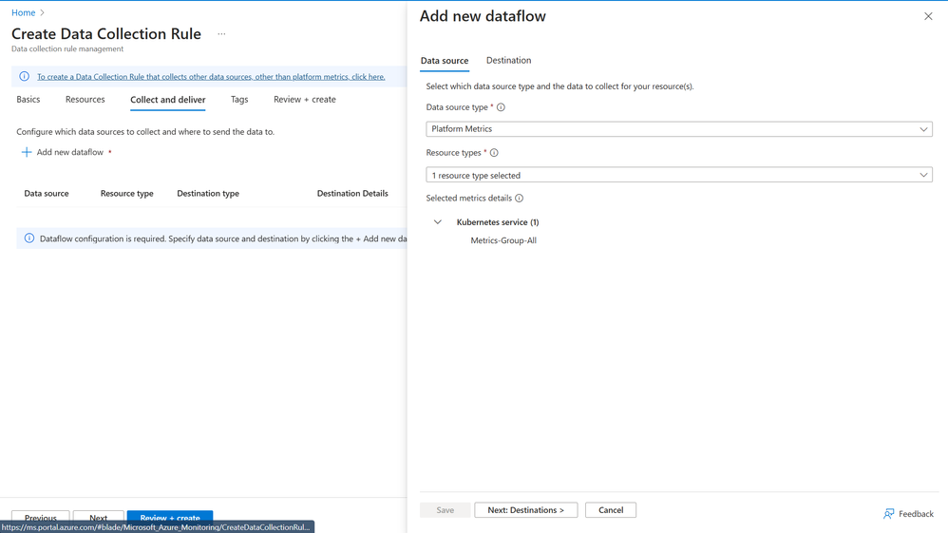Click the blue info icon in the banner

[x=24, y=76]
